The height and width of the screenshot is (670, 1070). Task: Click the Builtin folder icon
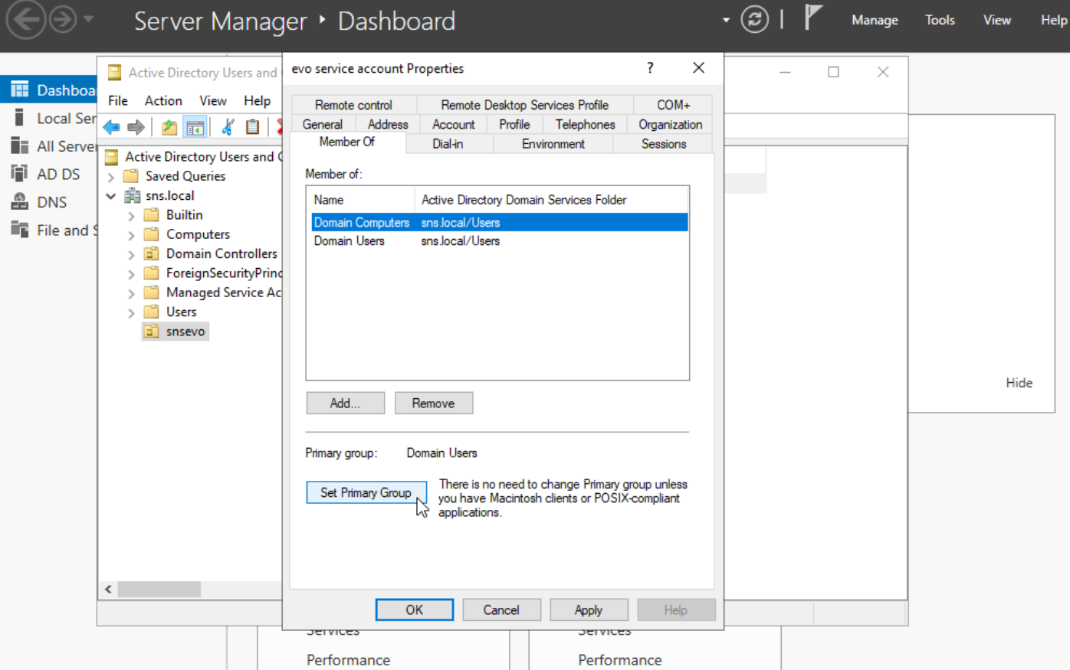click(152, 214)
